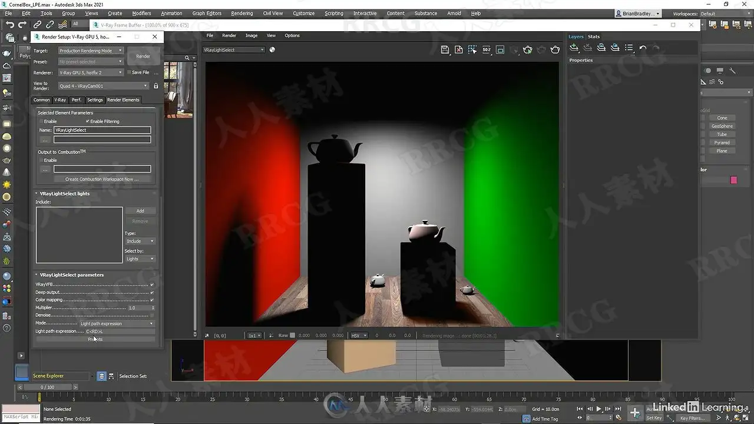The image size is (754, 424).
Task: Enable the Denoise checkbox
Action: [x=152, y=315]
